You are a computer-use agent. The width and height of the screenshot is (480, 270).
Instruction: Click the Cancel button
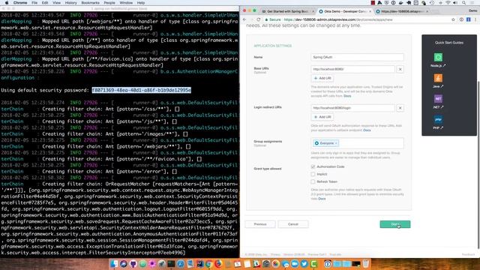(293, 224)
